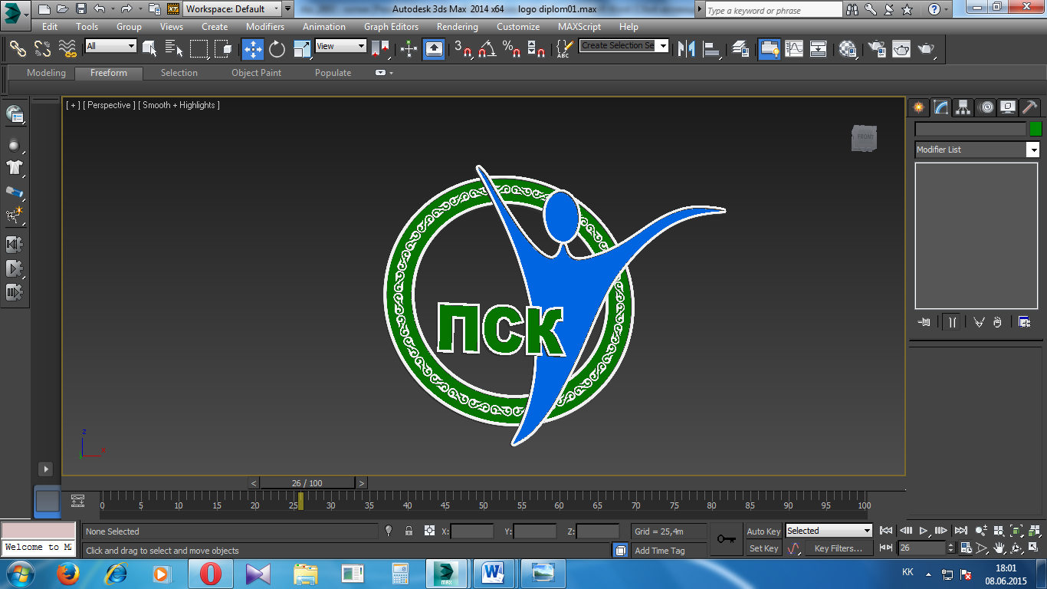The height and width of the screenshot is (589, 1047).
Task: Open the View reference coordinate dropdown
Action: (x=341, y=46)
